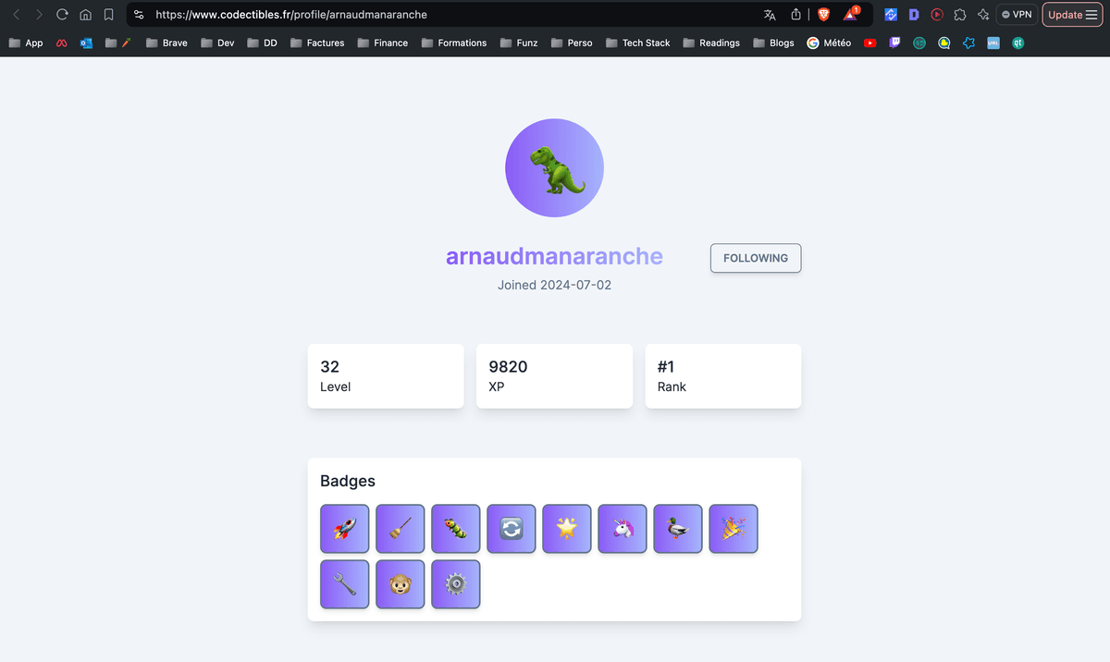Click the broom badge
The width and height of the screenshot is (1110, 662).
pos(400,528)
